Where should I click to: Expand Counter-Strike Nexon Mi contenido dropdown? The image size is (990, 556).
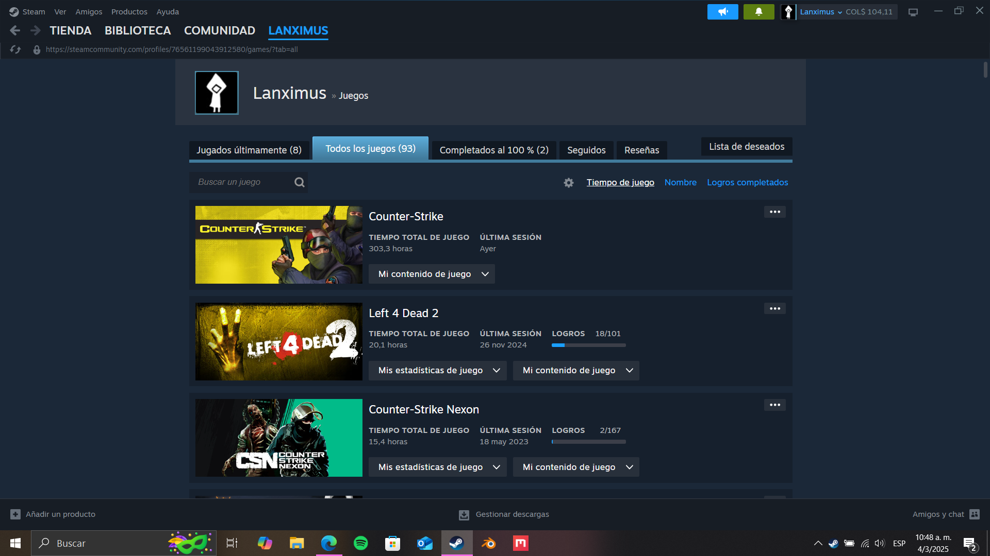[575, 467]
